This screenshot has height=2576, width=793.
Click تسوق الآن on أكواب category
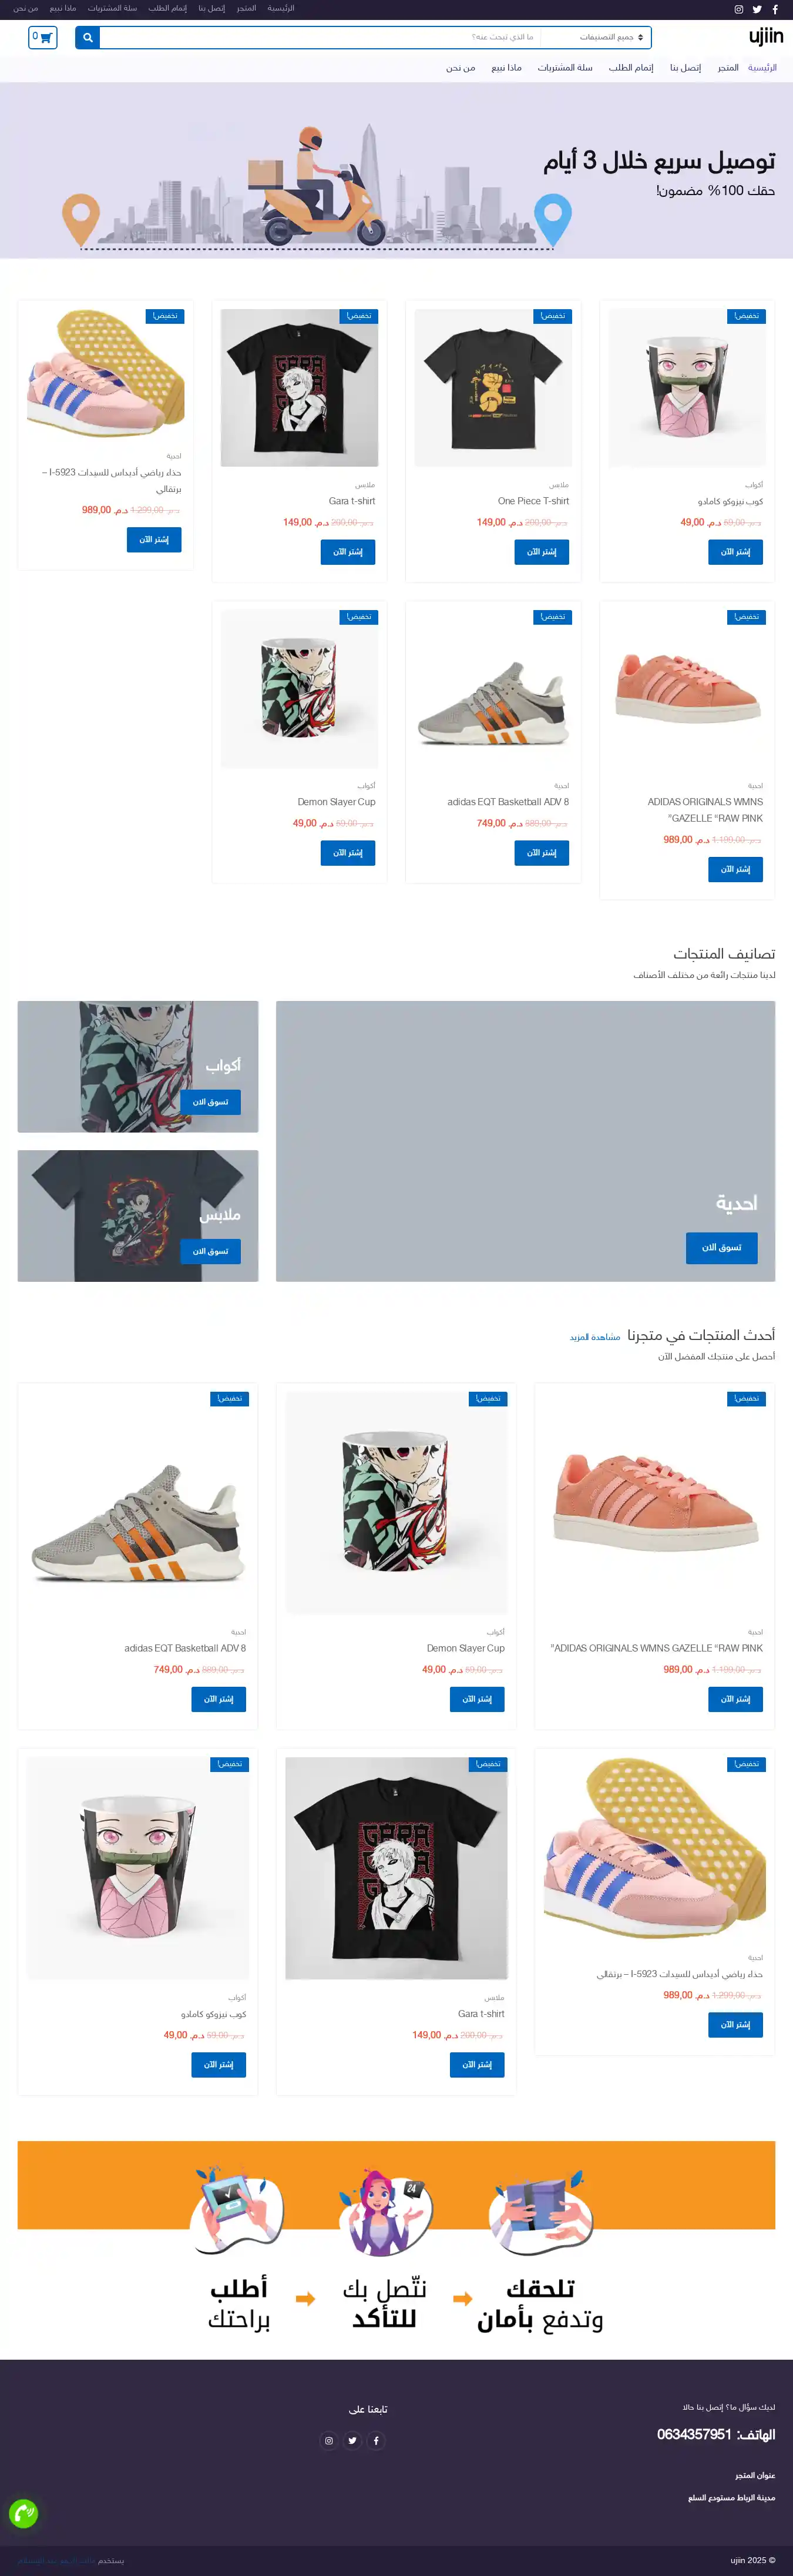[x=210, y=1102]
